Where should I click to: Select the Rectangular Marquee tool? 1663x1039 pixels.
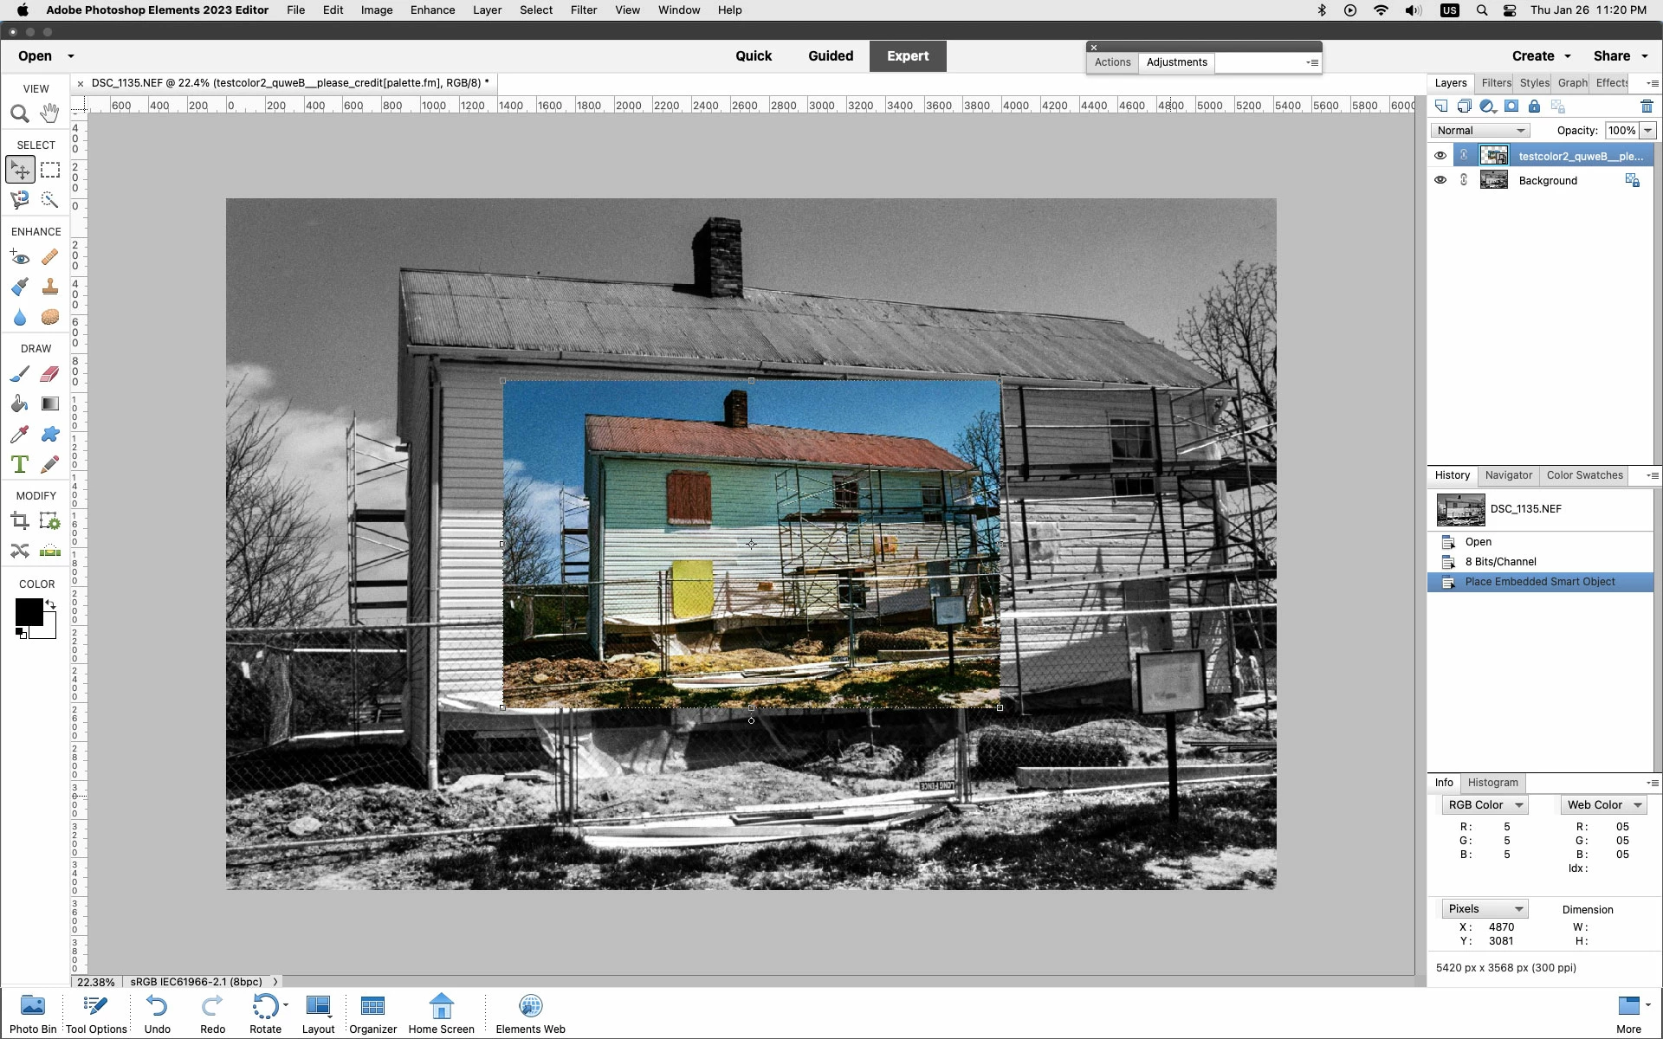pyautogui.click(x=50, y=170)
